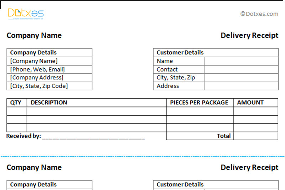Click the 'City, State, Zip' label cell
The image size is (285, 190).
(x=179, y=78)
